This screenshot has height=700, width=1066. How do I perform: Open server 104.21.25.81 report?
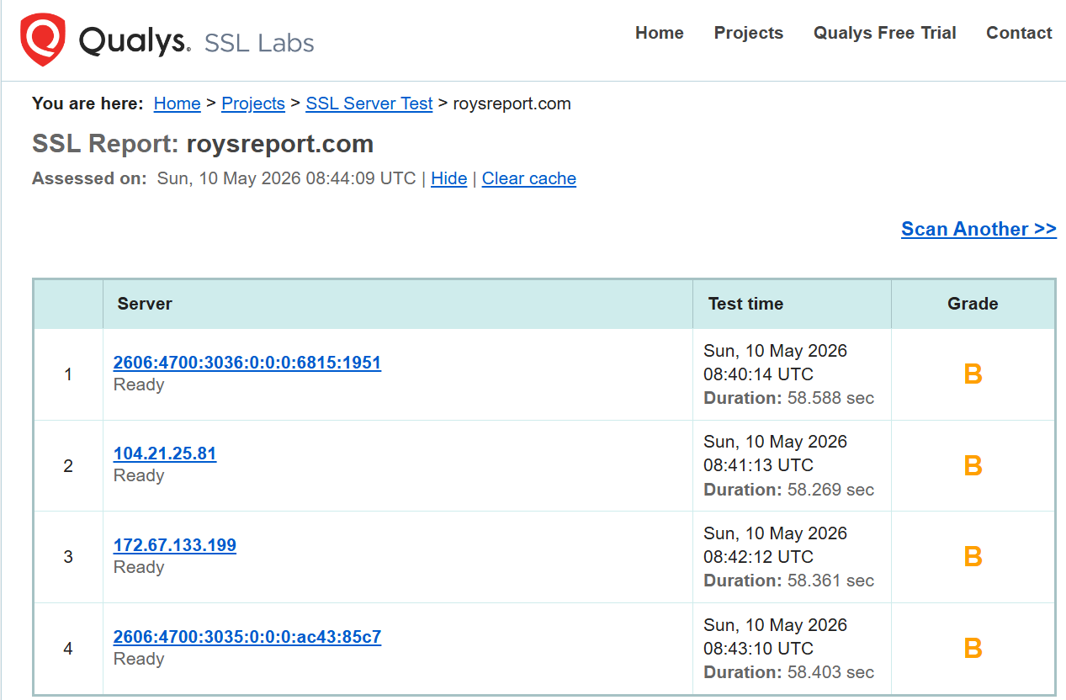[165, 453]
